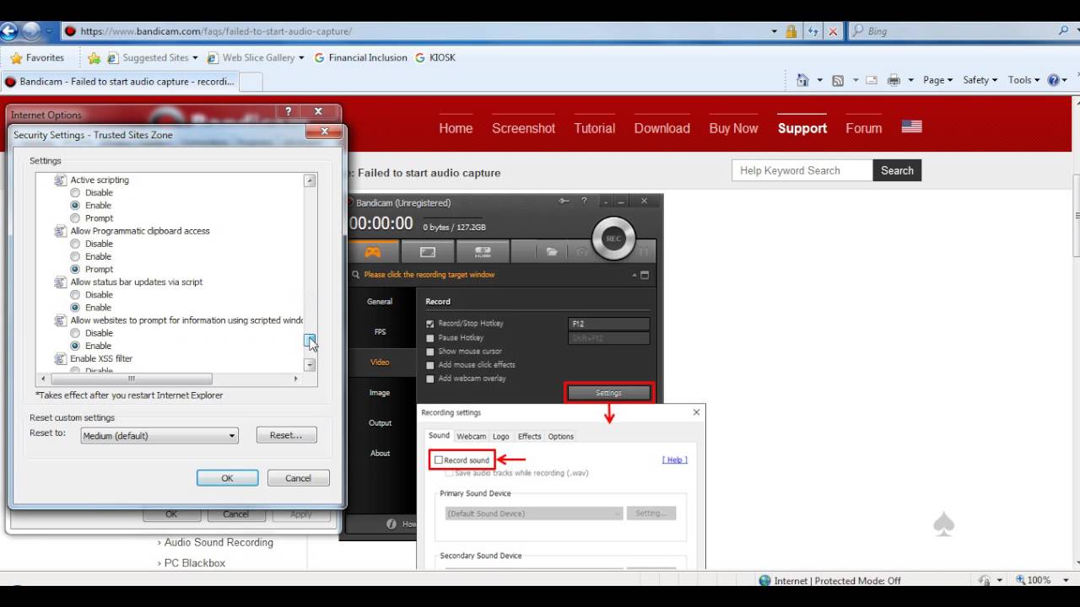Click the Print icon in command bar
Viewport: 1080px width, 607px height.
(x=894, y=80)
